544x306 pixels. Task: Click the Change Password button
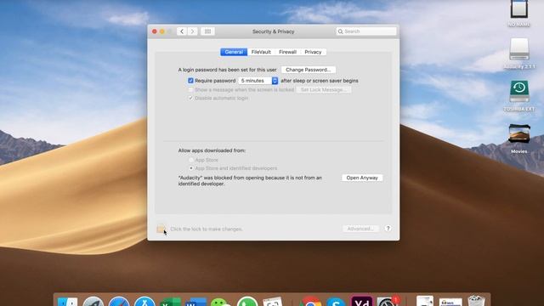[x=308, y=70]
